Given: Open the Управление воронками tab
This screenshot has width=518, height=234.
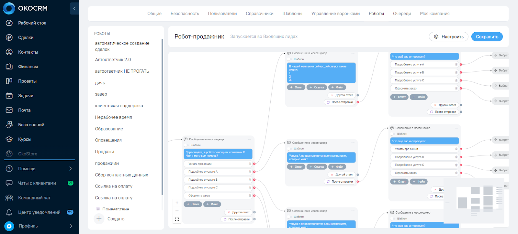Looking at the screenshot, I should pyautogui.click(x=335, y=14).
